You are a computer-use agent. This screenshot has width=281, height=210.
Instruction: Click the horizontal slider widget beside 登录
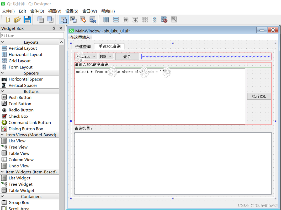(x=206, y=56)
